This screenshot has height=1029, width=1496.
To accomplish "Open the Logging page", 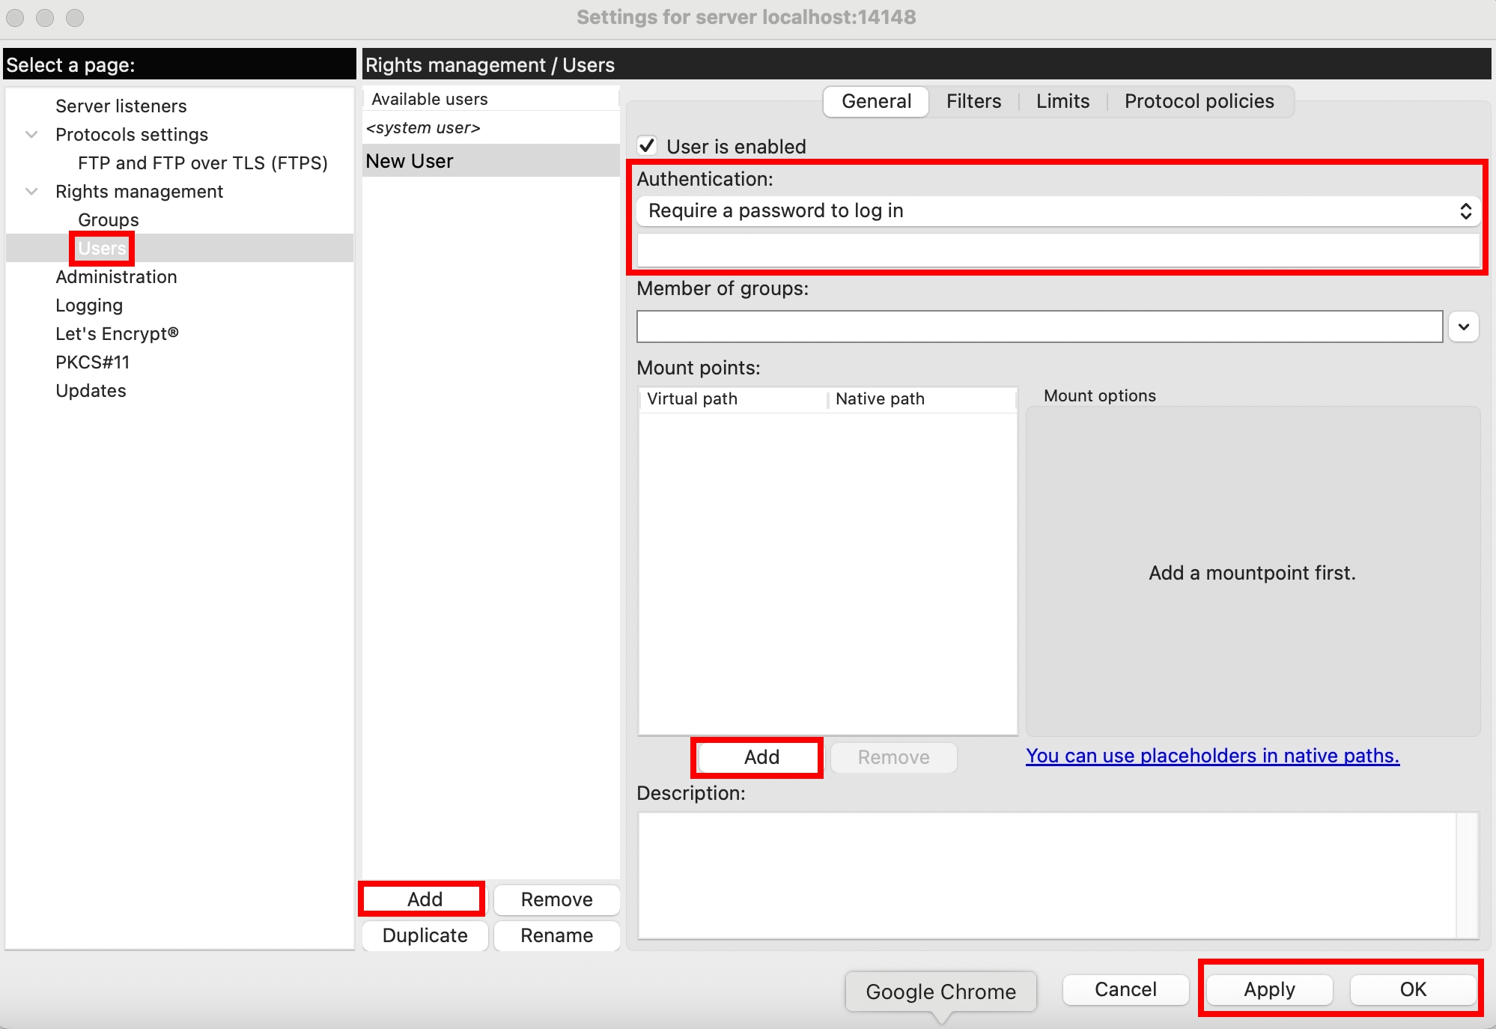I will 89,306.
